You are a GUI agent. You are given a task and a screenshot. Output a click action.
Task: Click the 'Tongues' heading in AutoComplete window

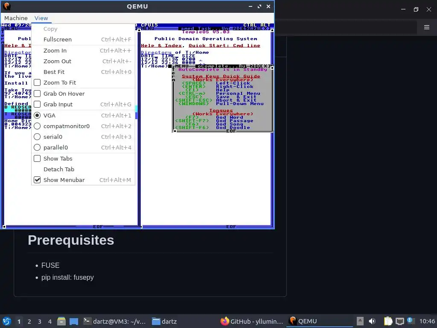pos(221,111)
